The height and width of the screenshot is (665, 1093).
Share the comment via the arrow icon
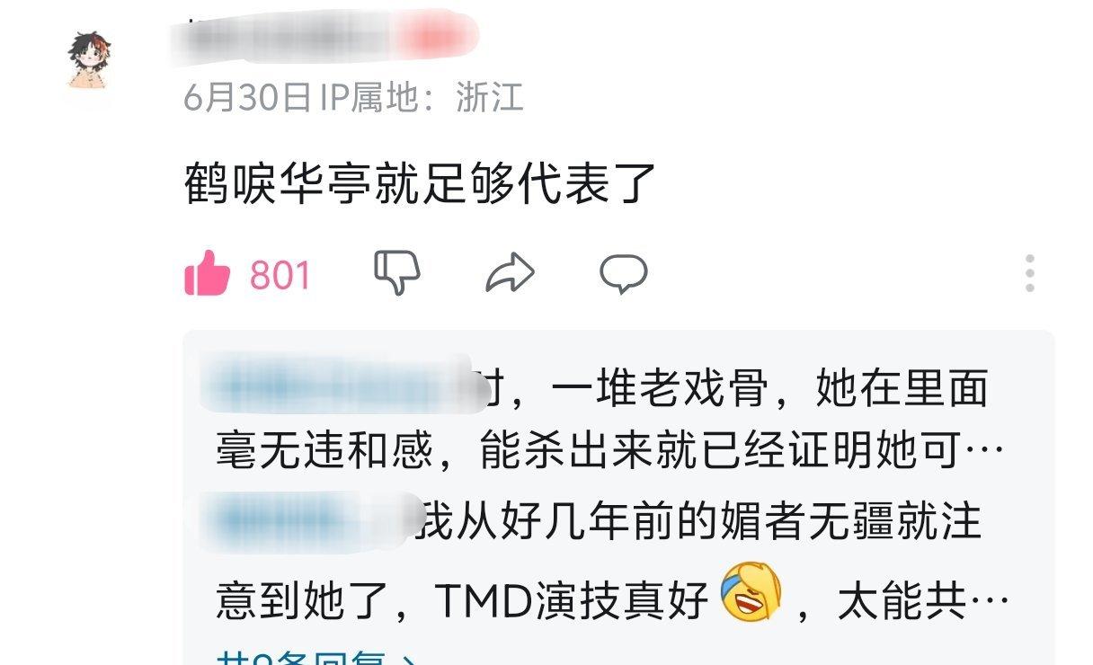pyautogui.click(x=510, y=272)
